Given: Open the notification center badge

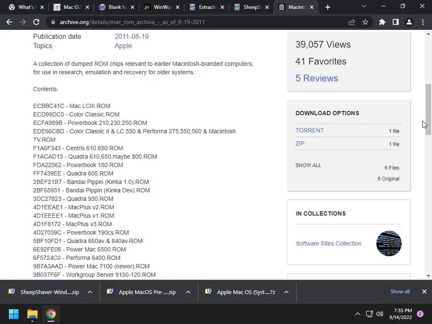Looking at the screenshot, I should point(420,314).
